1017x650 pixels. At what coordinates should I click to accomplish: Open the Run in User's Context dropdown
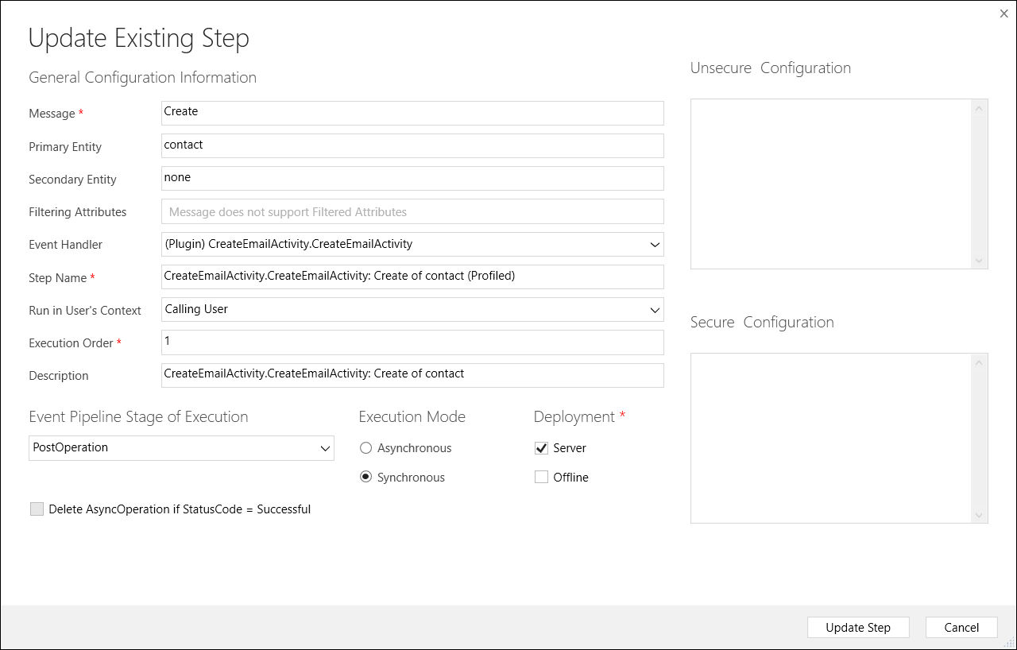(x=412, y=310)
